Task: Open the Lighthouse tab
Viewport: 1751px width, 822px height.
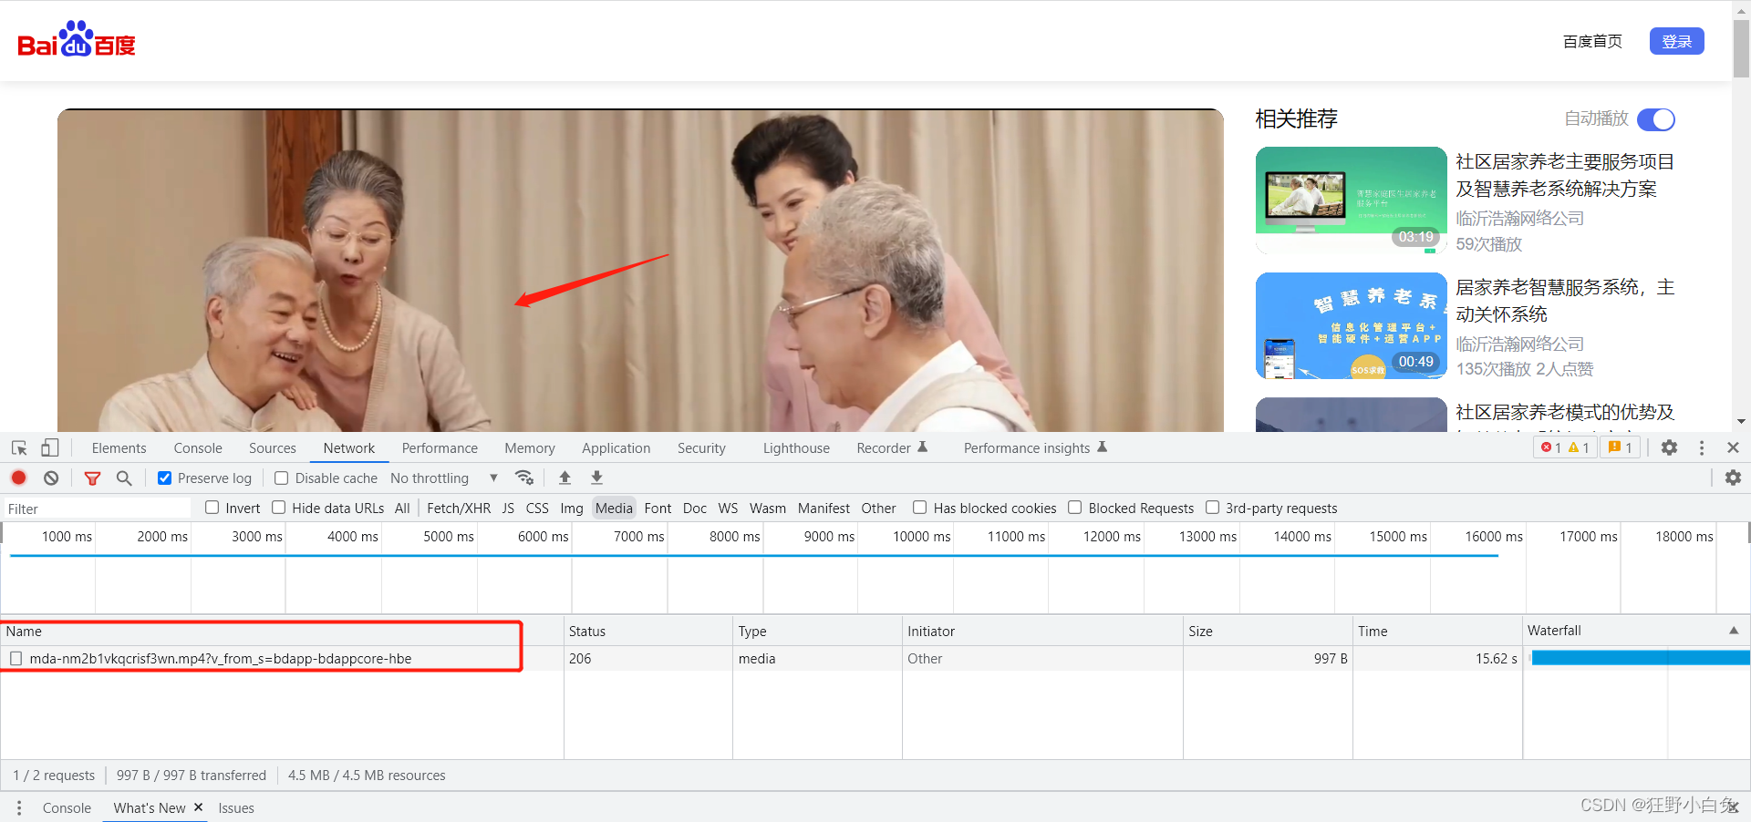Action: (796, 447)
